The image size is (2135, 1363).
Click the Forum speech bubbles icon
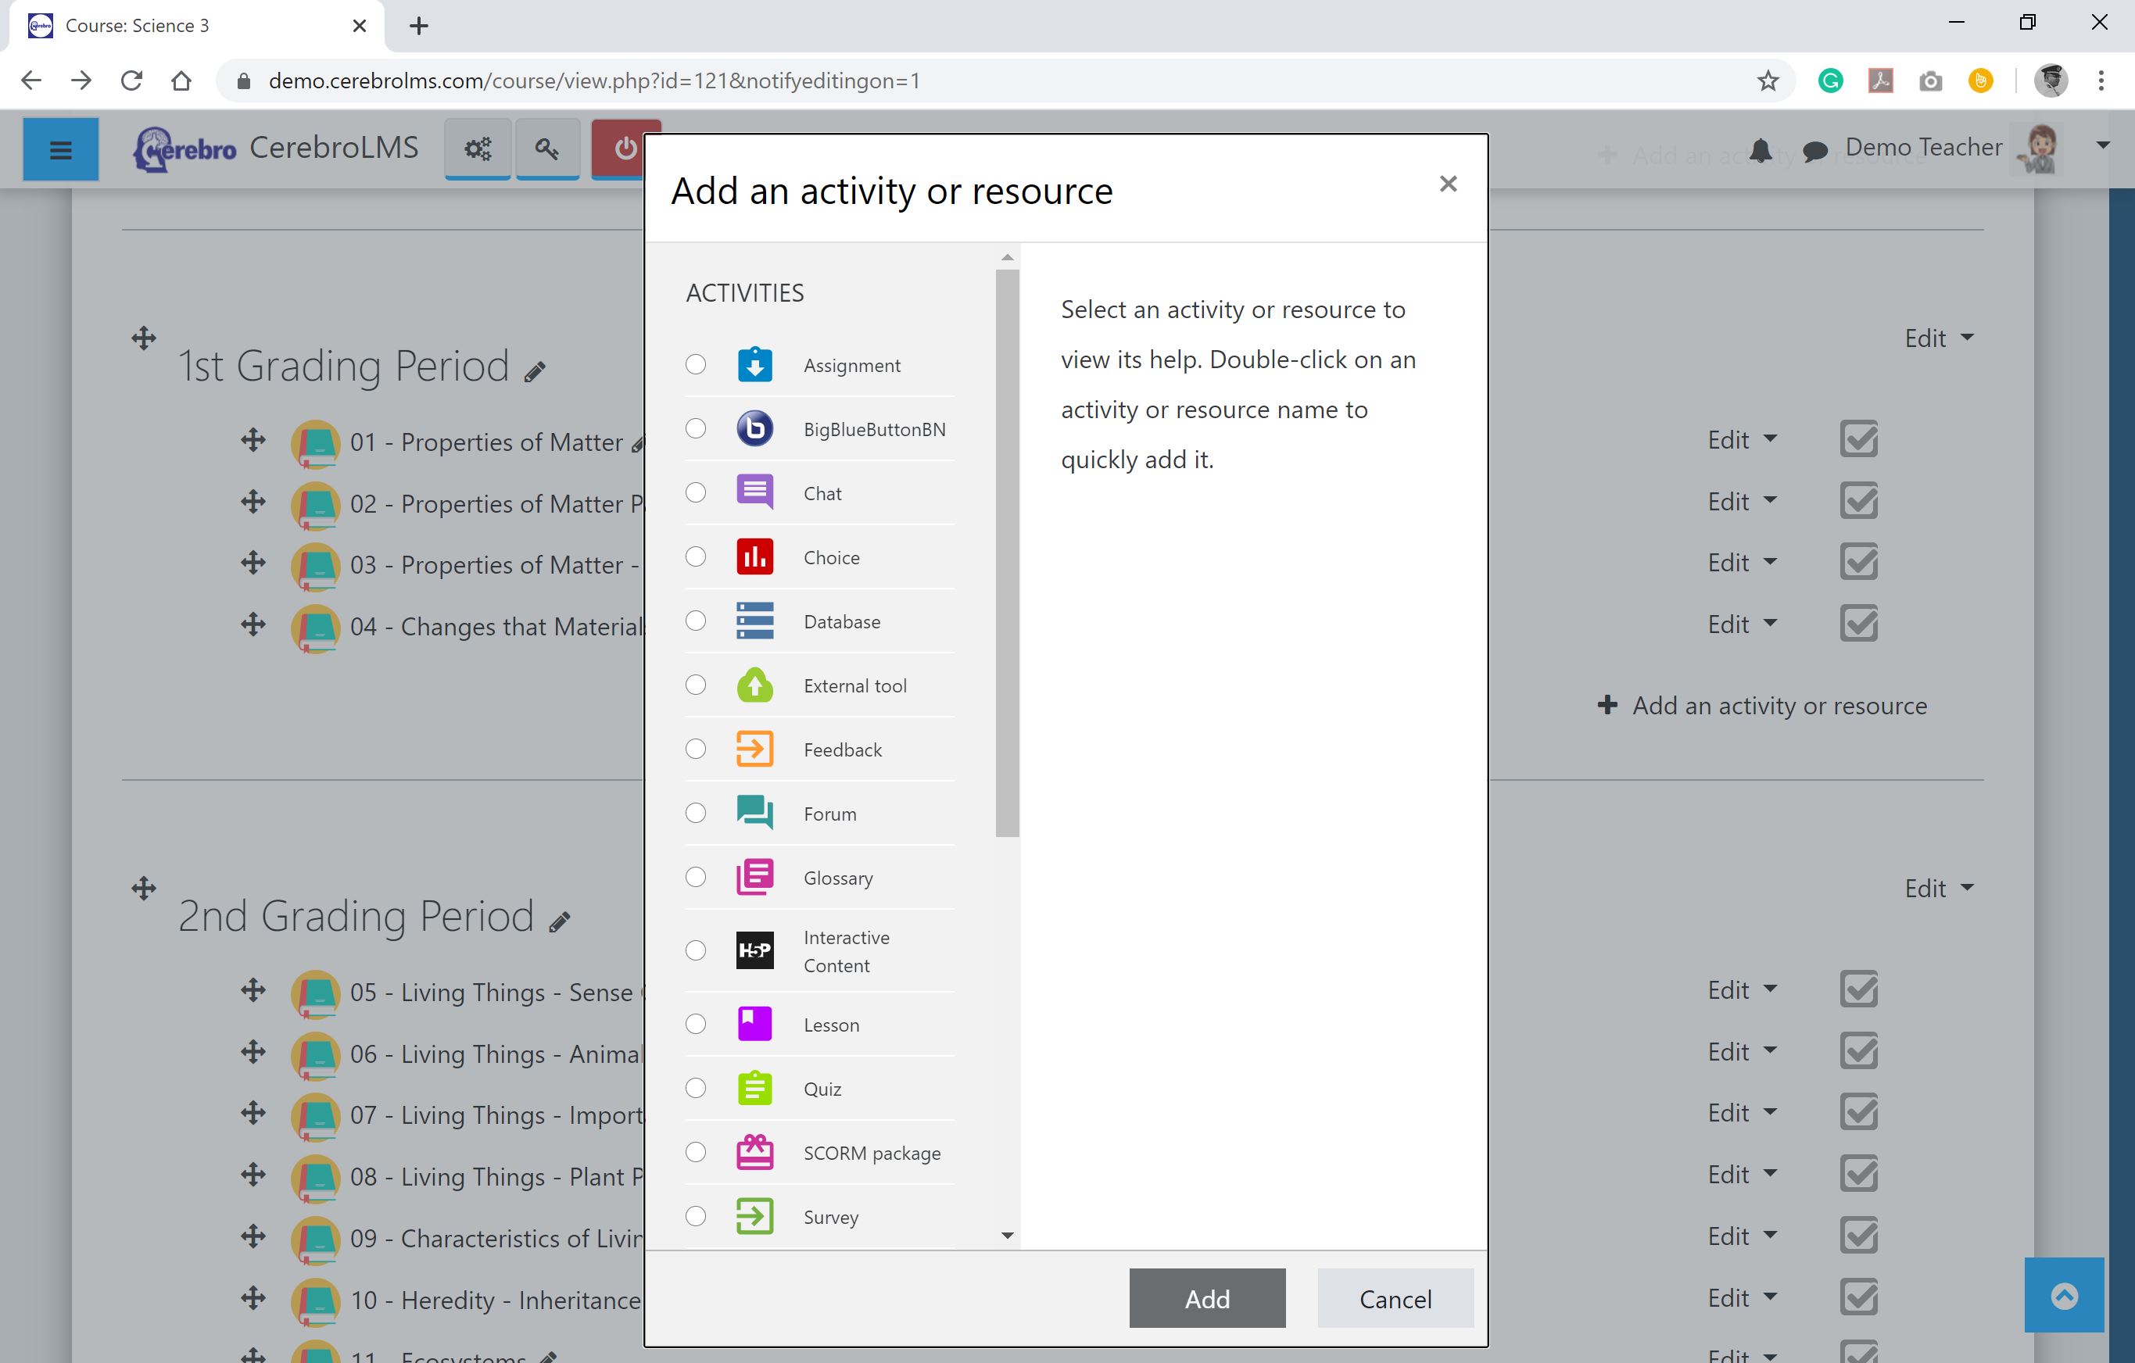click(754, 813)
